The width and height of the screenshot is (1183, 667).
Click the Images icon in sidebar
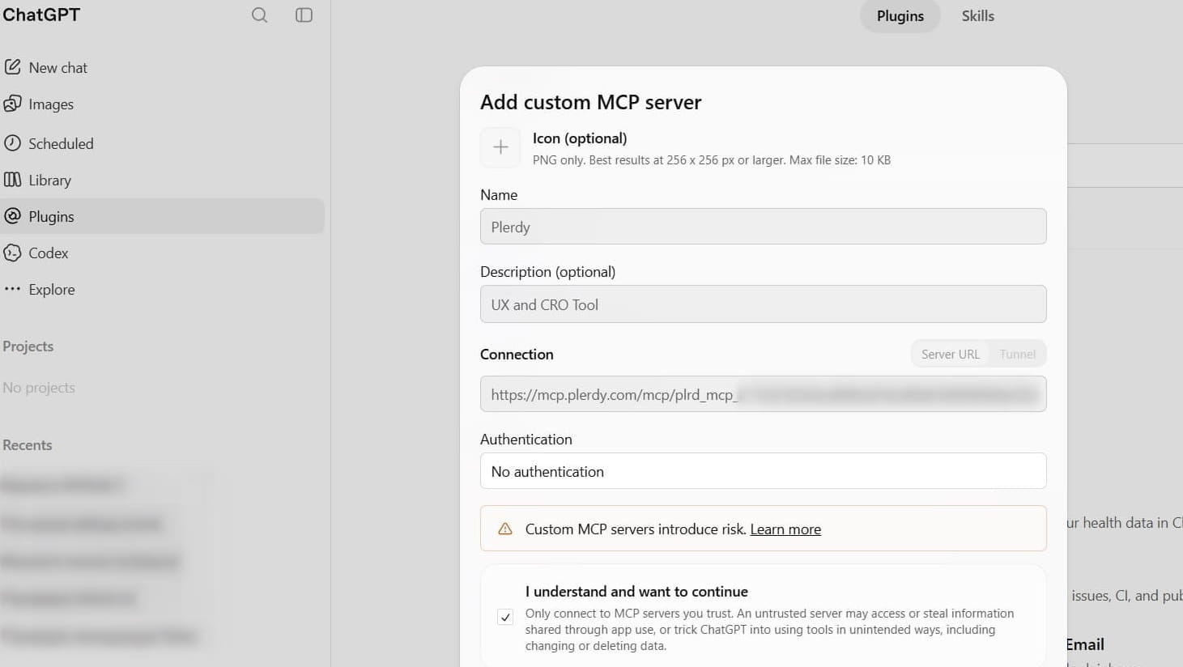[x=12, y=104]
